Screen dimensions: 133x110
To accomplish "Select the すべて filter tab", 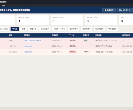I will [x=15, y=29].
